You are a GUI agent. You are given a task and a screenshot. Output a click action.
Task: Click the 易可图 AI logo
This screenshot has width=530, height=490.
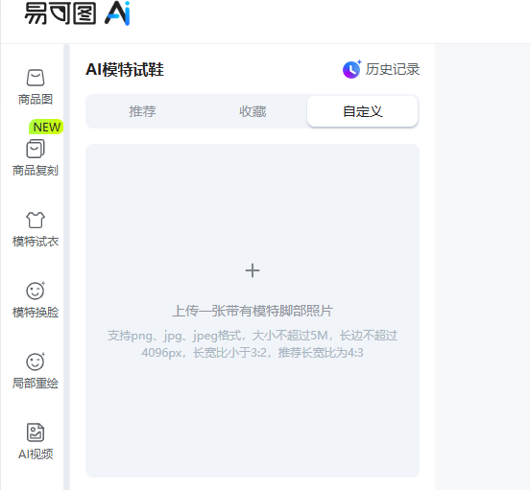coord(77,13)
